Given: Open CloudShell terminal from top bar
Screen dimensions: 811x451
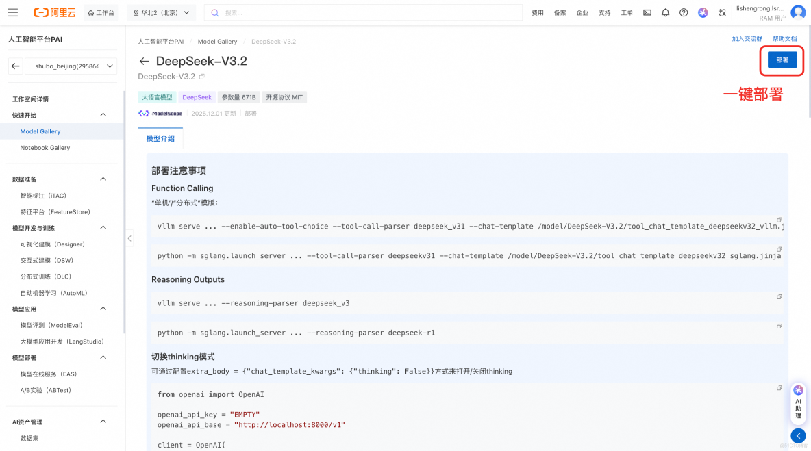Looking at the screenshot, I should pyautogui.click(x=647, y=12).
